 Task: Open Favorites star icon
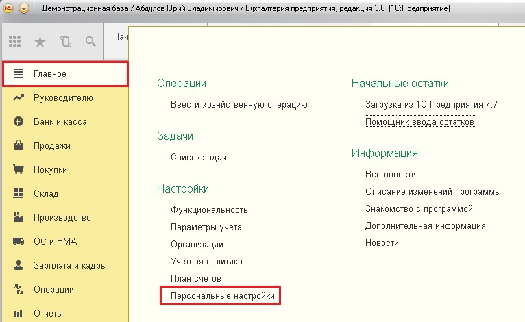[x=40, y=42]
